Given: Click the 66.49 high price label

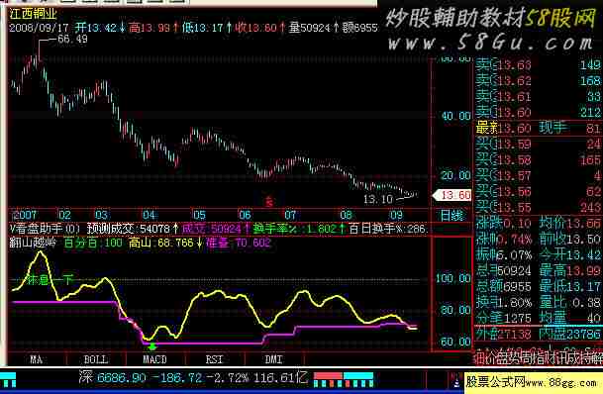Looking at the screenshot, I should point(72,40).
